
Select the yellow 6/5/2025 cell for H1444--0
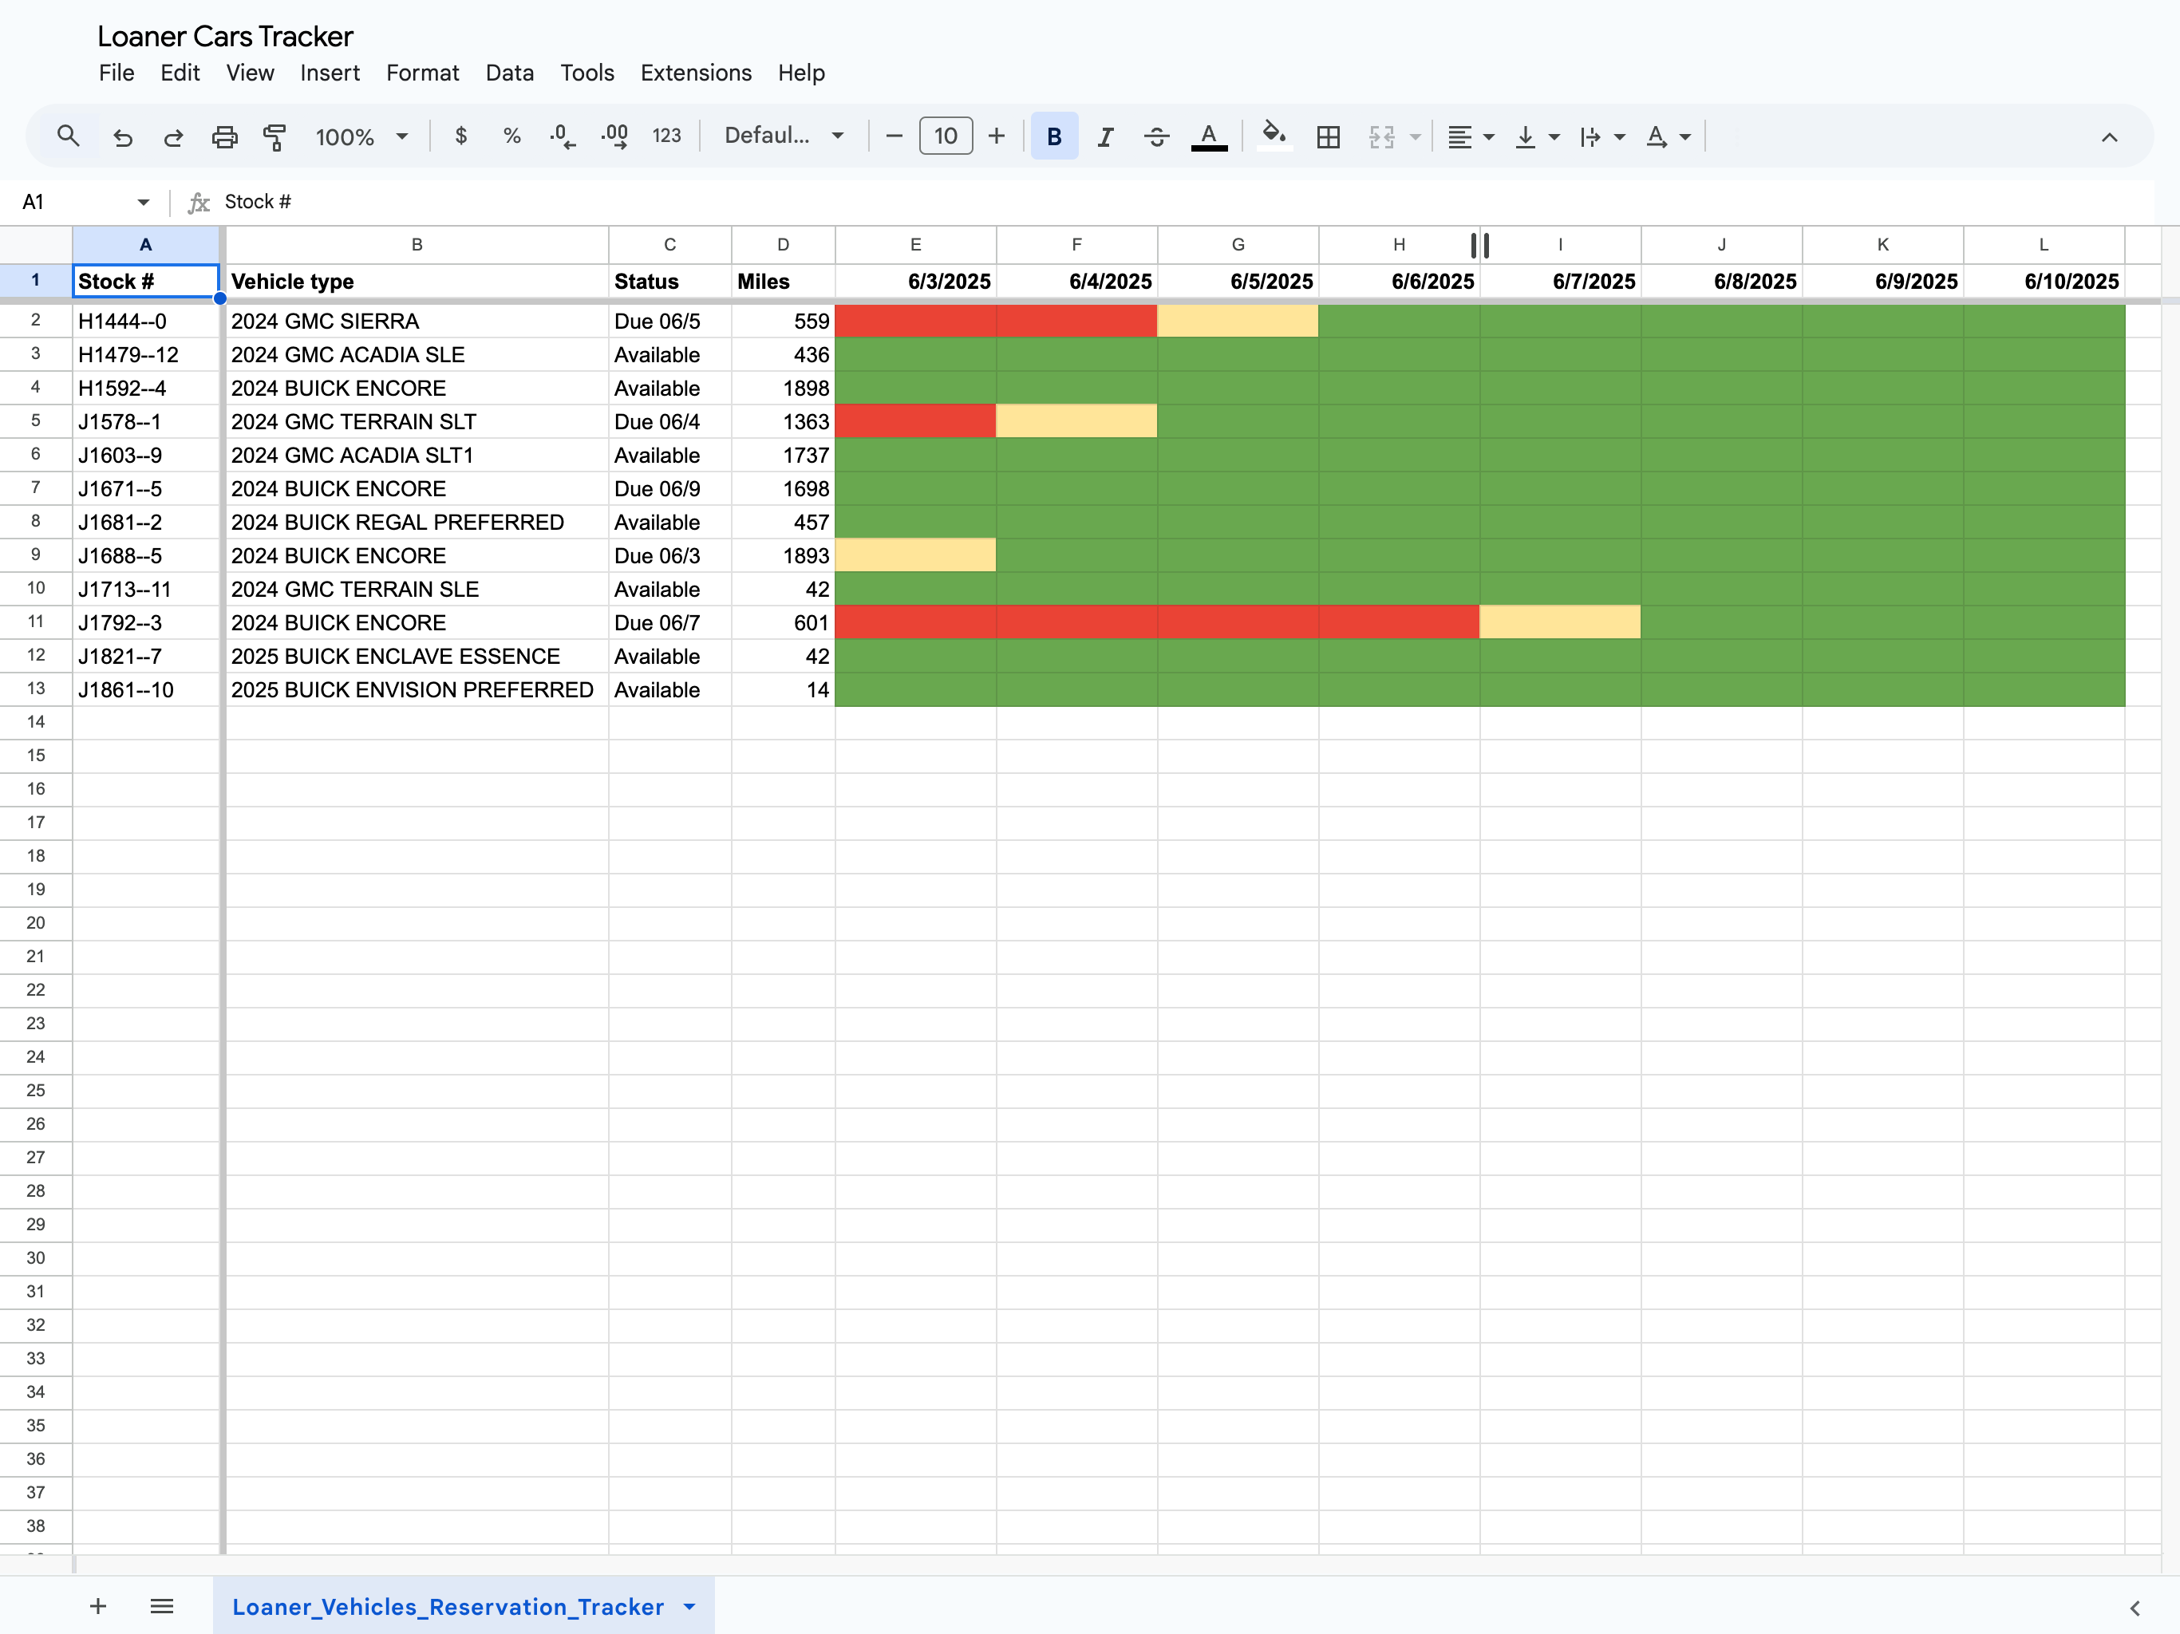tap(1238, 322)
